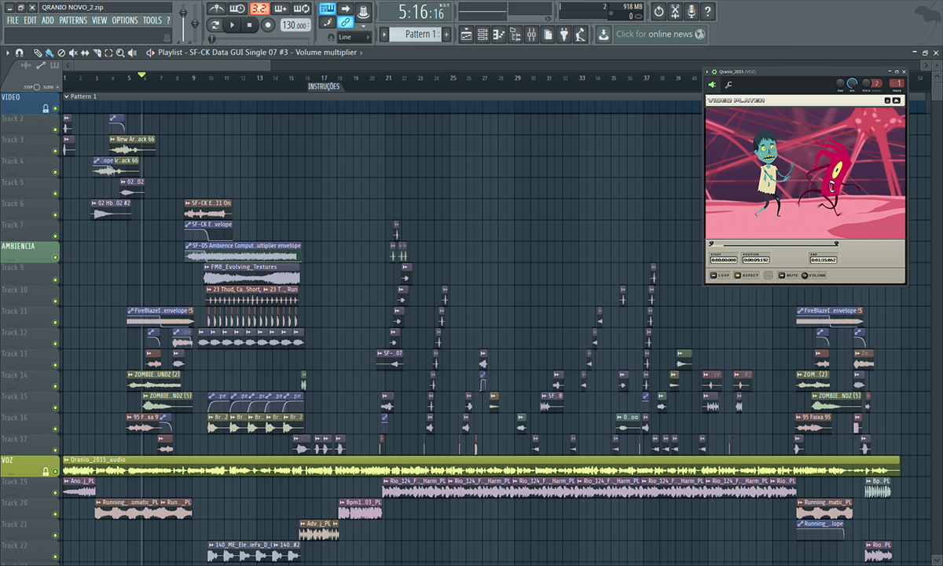Open the VIEW menu
The width and height of the screenshot is (943, 566).
[x=99, y=20]
